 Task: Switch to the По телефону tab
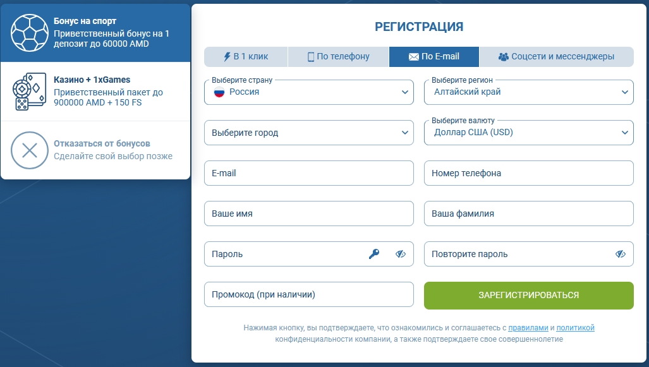point(338,56)
